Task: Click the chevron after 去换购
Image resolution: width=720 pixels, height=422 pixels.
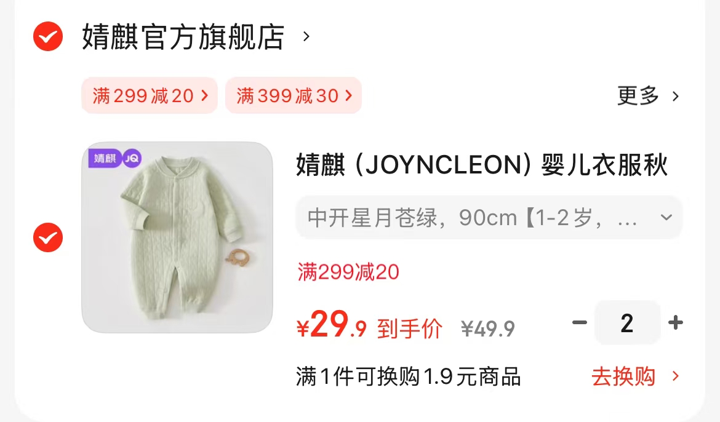Action: click(x=676, y=376)
